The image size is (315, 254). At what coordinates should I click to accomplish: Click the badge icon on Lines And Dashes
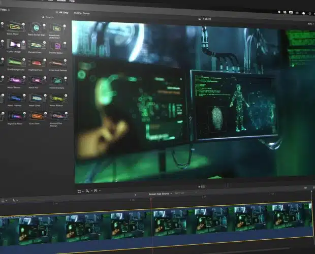click(65, 60)
